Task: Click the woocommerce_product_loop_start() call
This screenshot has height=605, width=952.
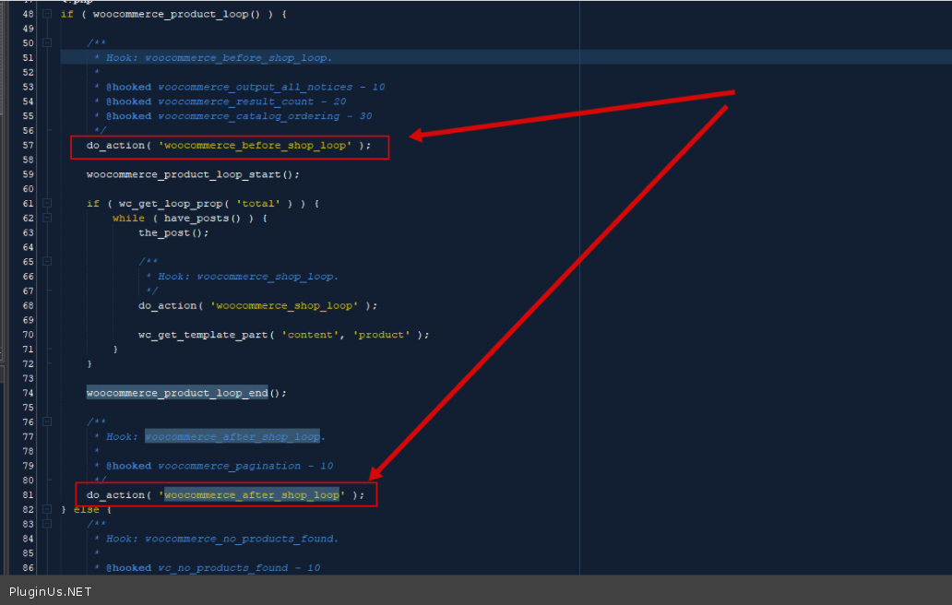Action: tap(193, 174)
